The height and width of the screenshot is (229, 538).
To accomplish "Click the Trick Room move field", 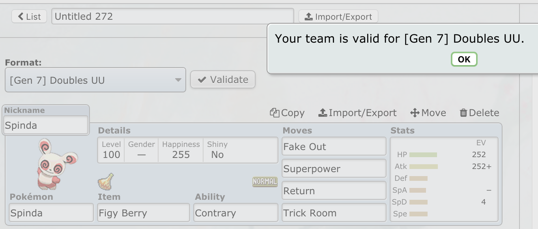I will tap(334, 213).
